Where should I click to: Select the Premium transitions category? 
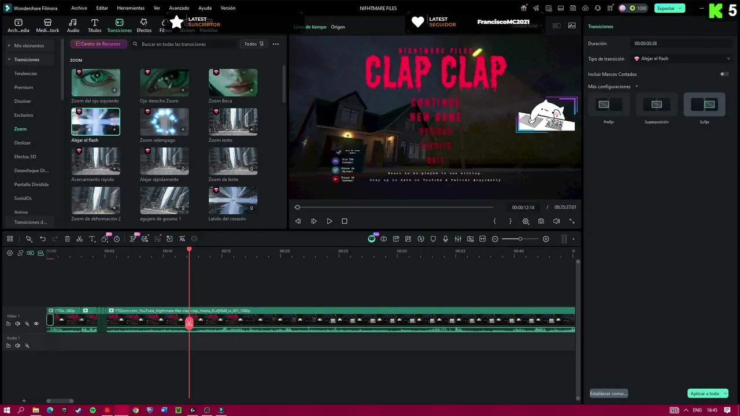(x=24, y=87)
